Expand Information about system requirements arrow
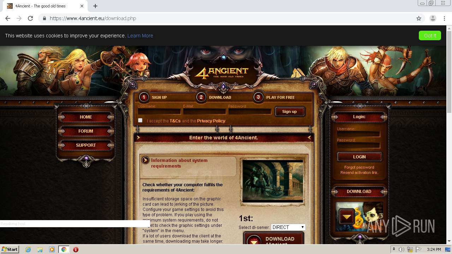The image size is (452, 254). [x=145, y=161]
